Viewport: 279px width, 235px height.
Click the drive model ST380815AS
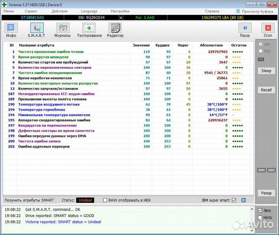click(32, 17)
